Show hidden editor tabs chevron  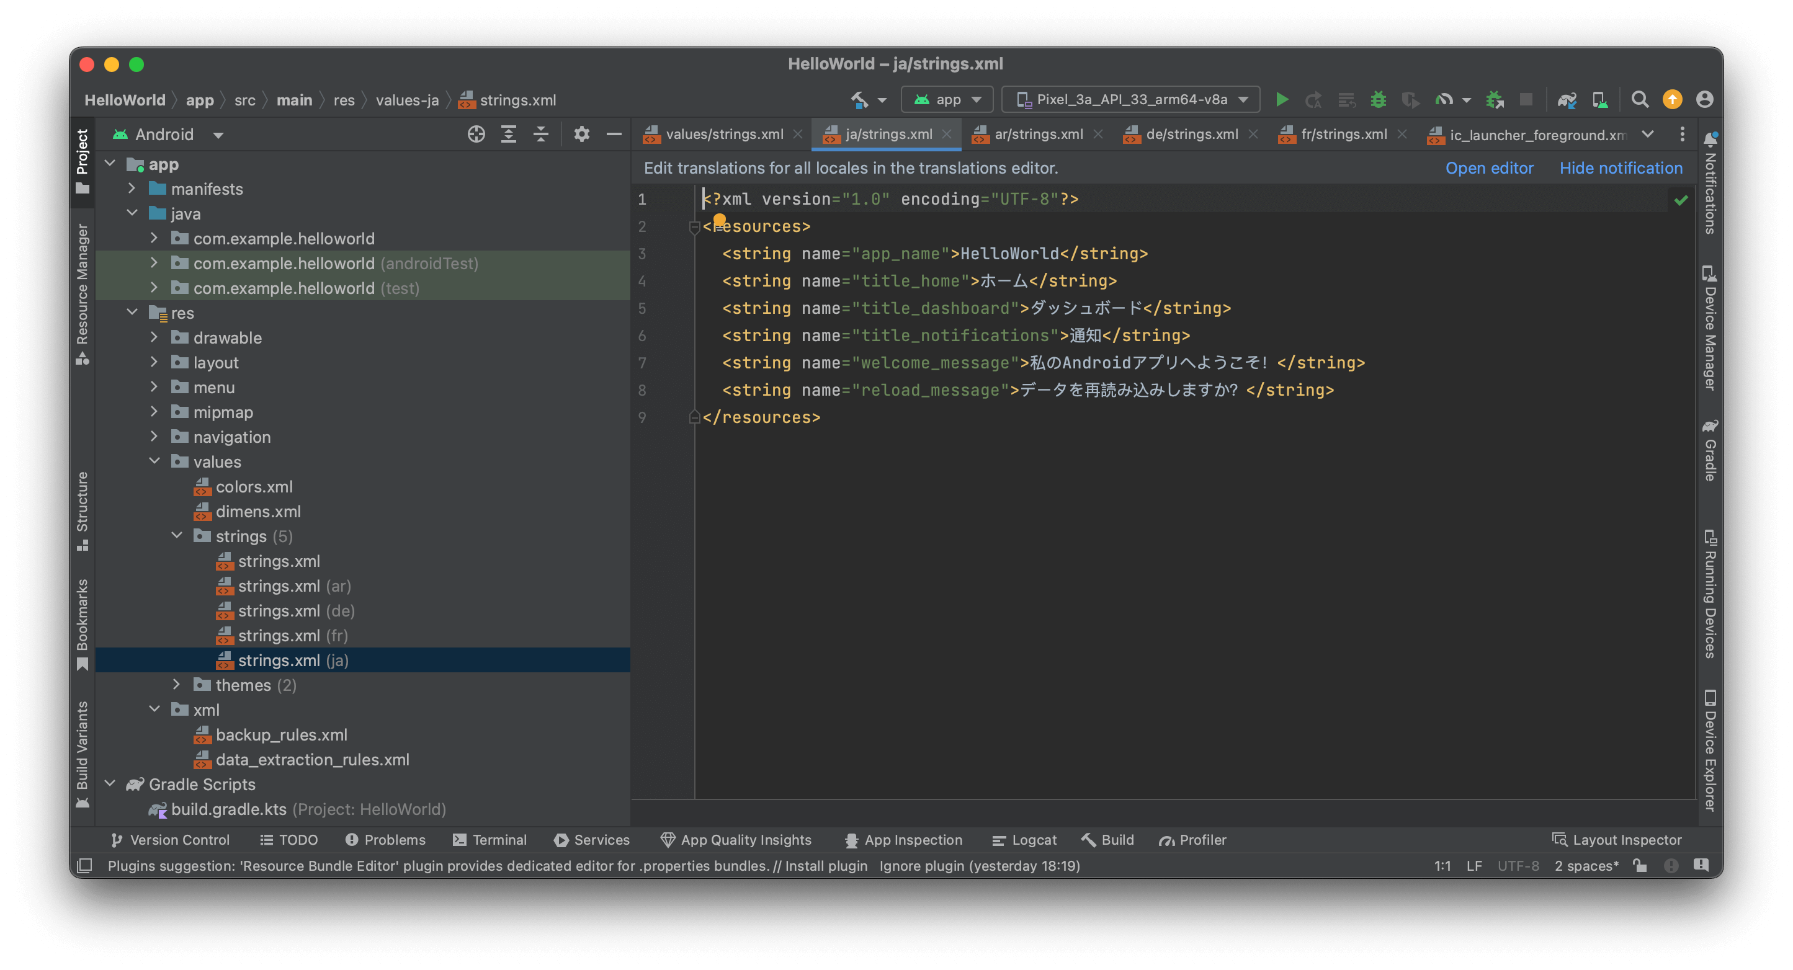[x=1647, y=135]
